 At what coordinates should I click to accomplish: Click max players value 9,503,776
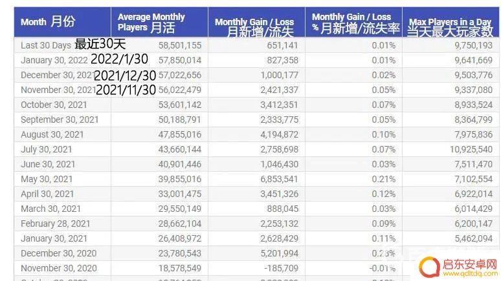coord(474,75)
